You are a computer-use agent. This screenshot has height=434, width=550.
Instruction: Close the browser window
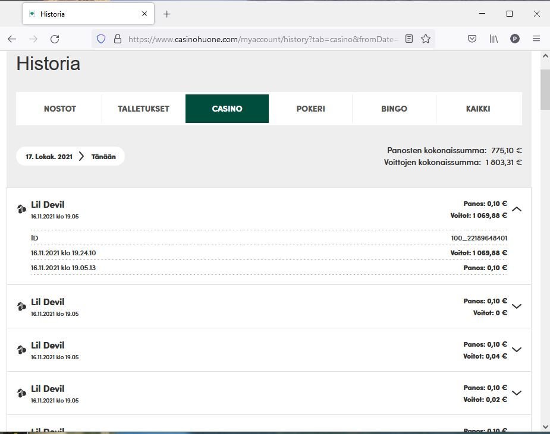(537, 14)
